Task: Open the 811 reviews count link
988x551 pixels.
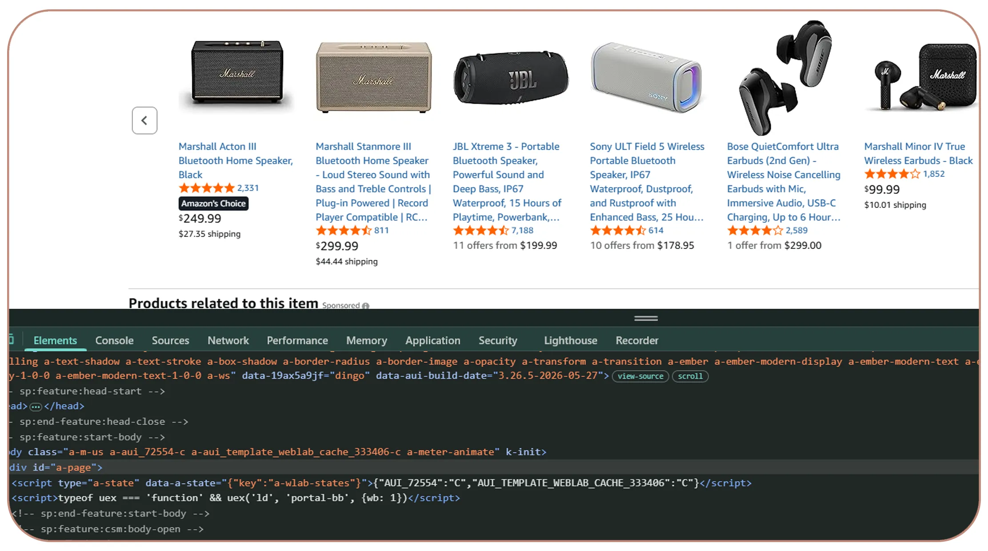Action: click(381, 230)
